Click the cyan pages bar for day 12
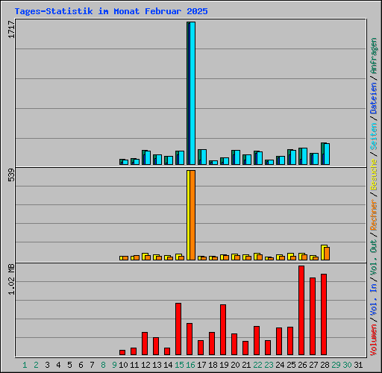This screenshot has height=373, width=382. point(148,158)
